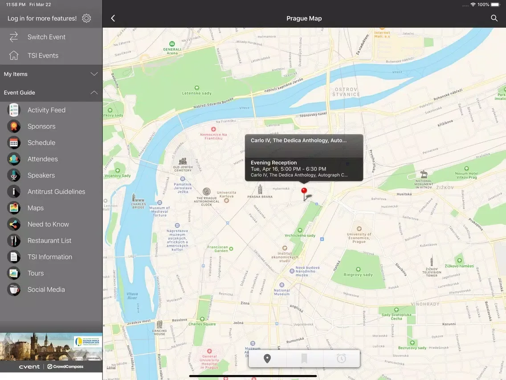
Task: Click the Charles Bridge landmark icon
Action: tap(138, 198)
